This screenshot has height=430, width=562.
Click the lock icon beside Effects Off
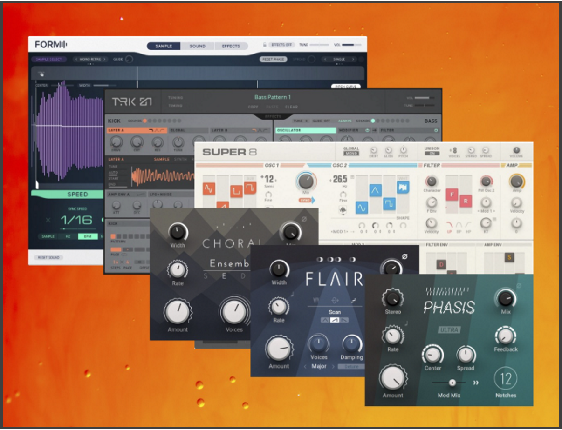click(265, 45)
